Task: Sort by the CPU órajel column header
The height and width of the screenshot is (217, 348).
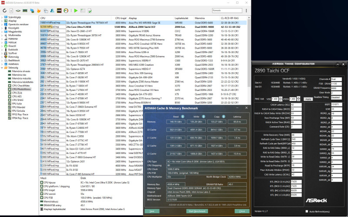Action: pyautogui.click(x=120, y=18)
